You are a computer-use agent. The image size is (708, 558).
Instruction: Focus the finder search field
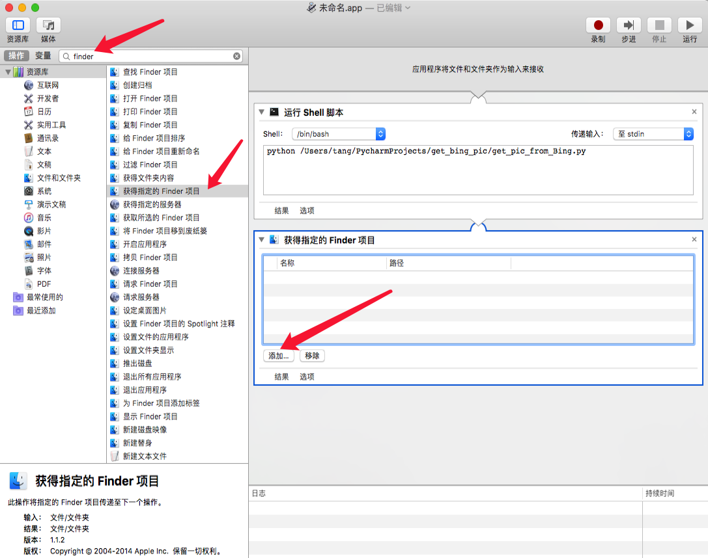[x=151, y=57]
